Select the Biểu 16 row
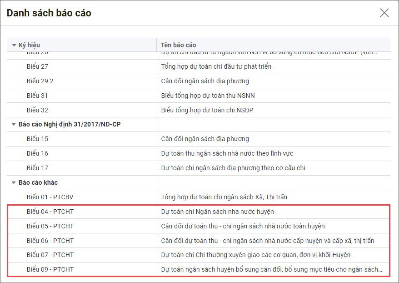 coord(37,153)
